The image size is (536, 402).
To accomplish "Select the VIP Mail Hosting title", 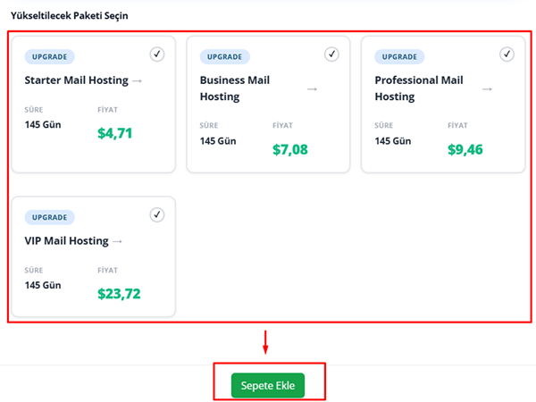I will [66, 241].
